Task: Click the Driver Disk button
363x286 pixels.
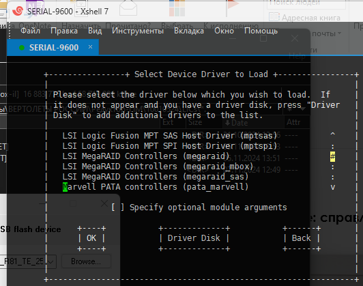Action: tap(194, 238)
